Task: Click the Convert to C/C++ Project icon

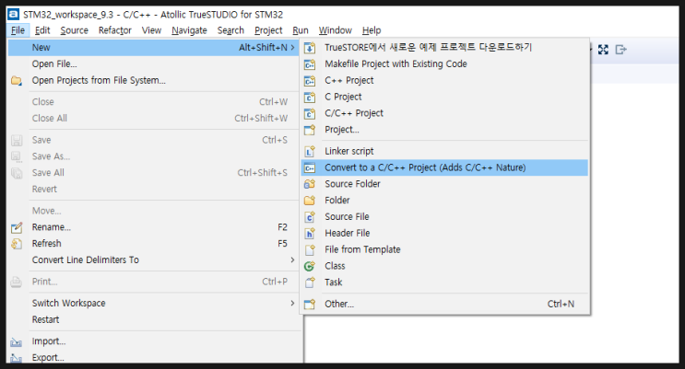Action: coord(310,167)
